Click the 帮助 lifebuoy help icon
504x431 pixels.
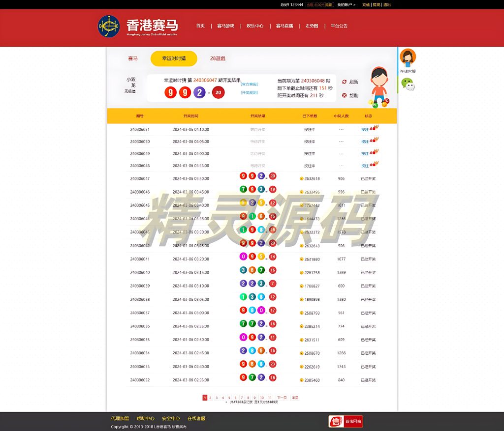click(x=344, y=95)
